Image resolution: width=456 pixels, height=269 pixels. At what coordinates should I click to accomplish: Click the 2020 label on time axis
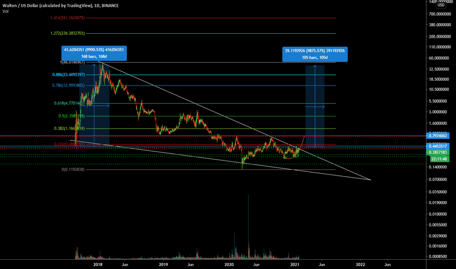(229, 265)
